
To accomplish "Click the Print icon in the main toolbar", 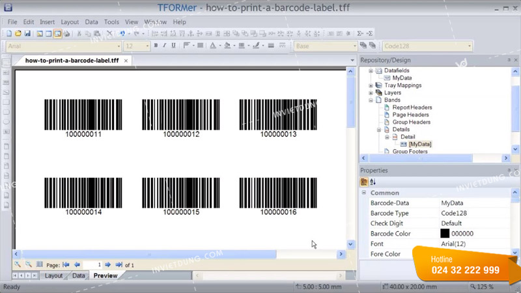I will tap(67, 34).
